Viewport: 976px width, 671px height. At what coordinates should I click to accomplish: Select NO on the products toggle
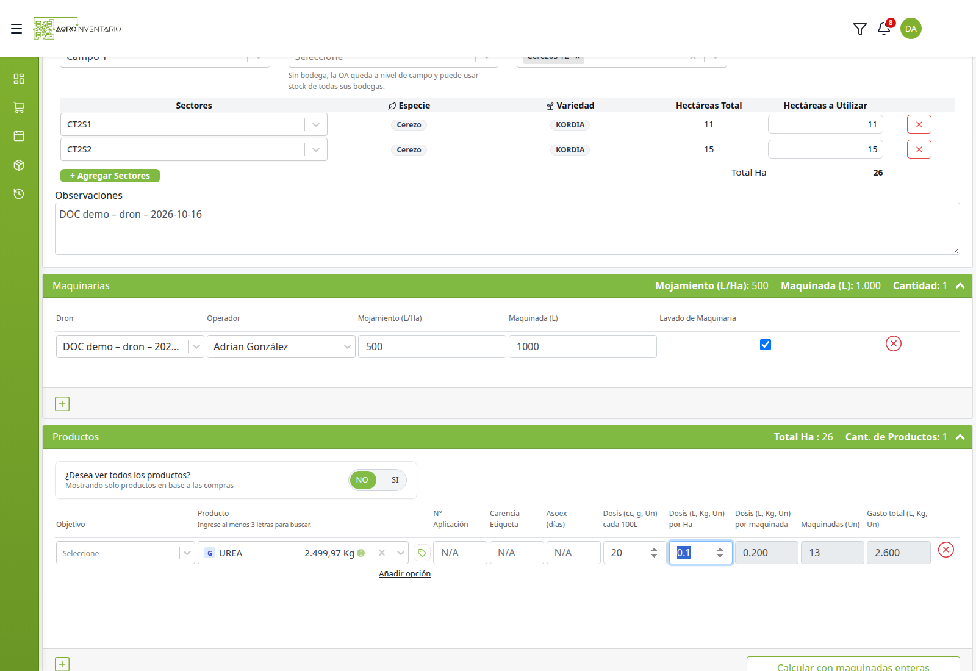(x=362, y=480)
